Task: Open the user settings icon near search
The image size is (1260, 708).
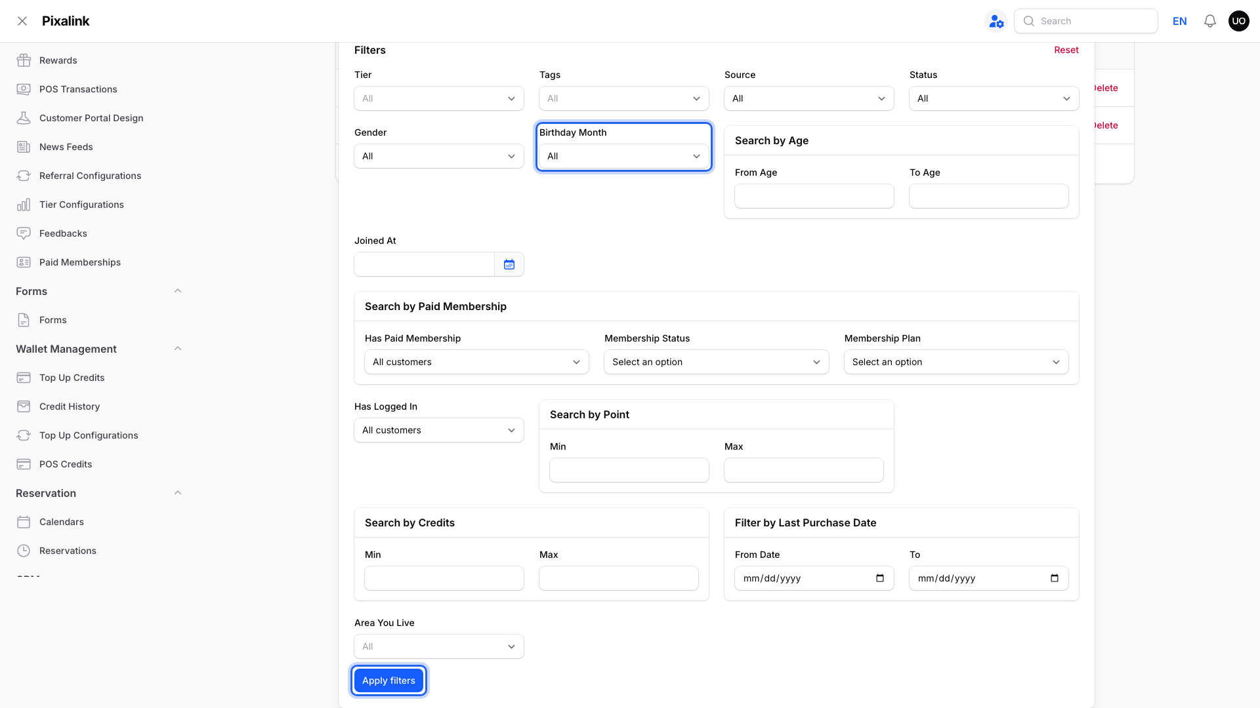Action: coord(996,21)
